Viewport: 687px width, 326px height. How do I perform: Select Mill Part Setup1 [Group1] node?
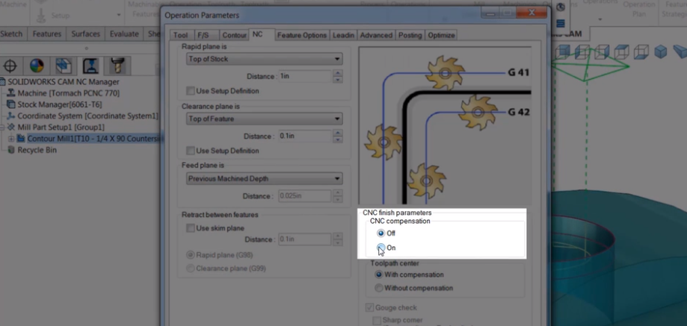[x=61, y=127]
